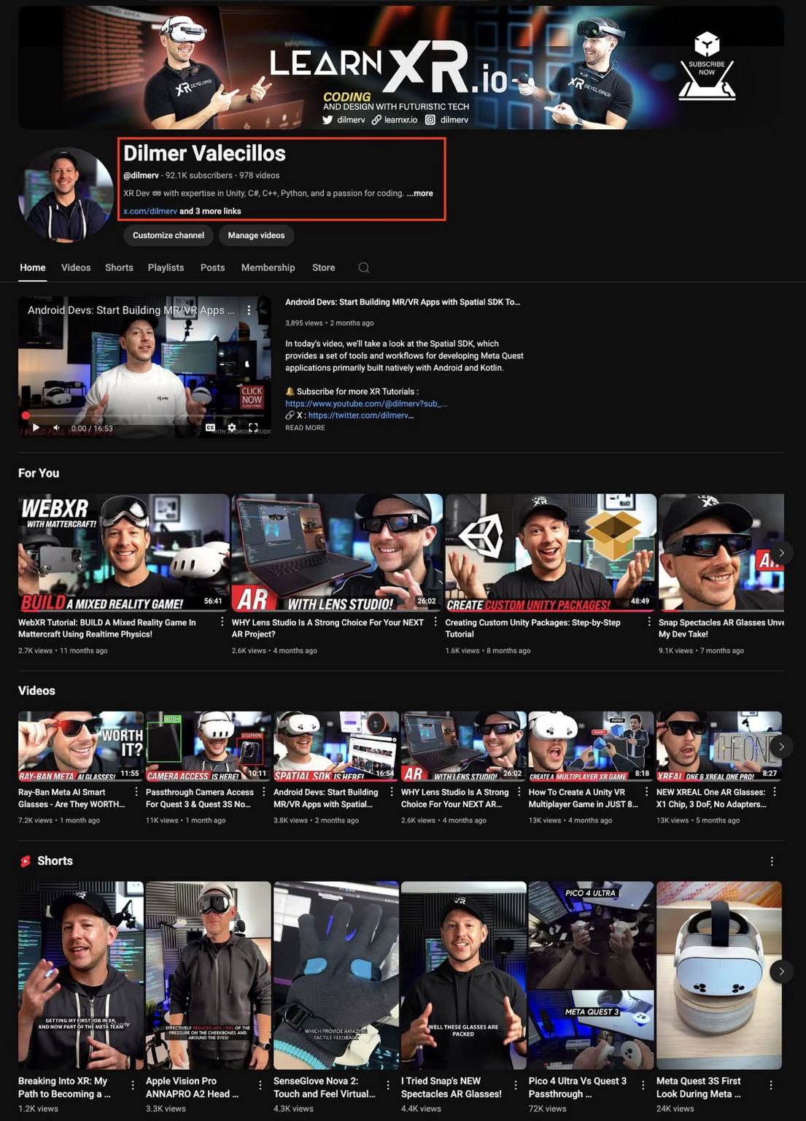Open options for Passthrough Camera Access video
This screenshot has width=806, height=1121.
click(x=263, y=792)
